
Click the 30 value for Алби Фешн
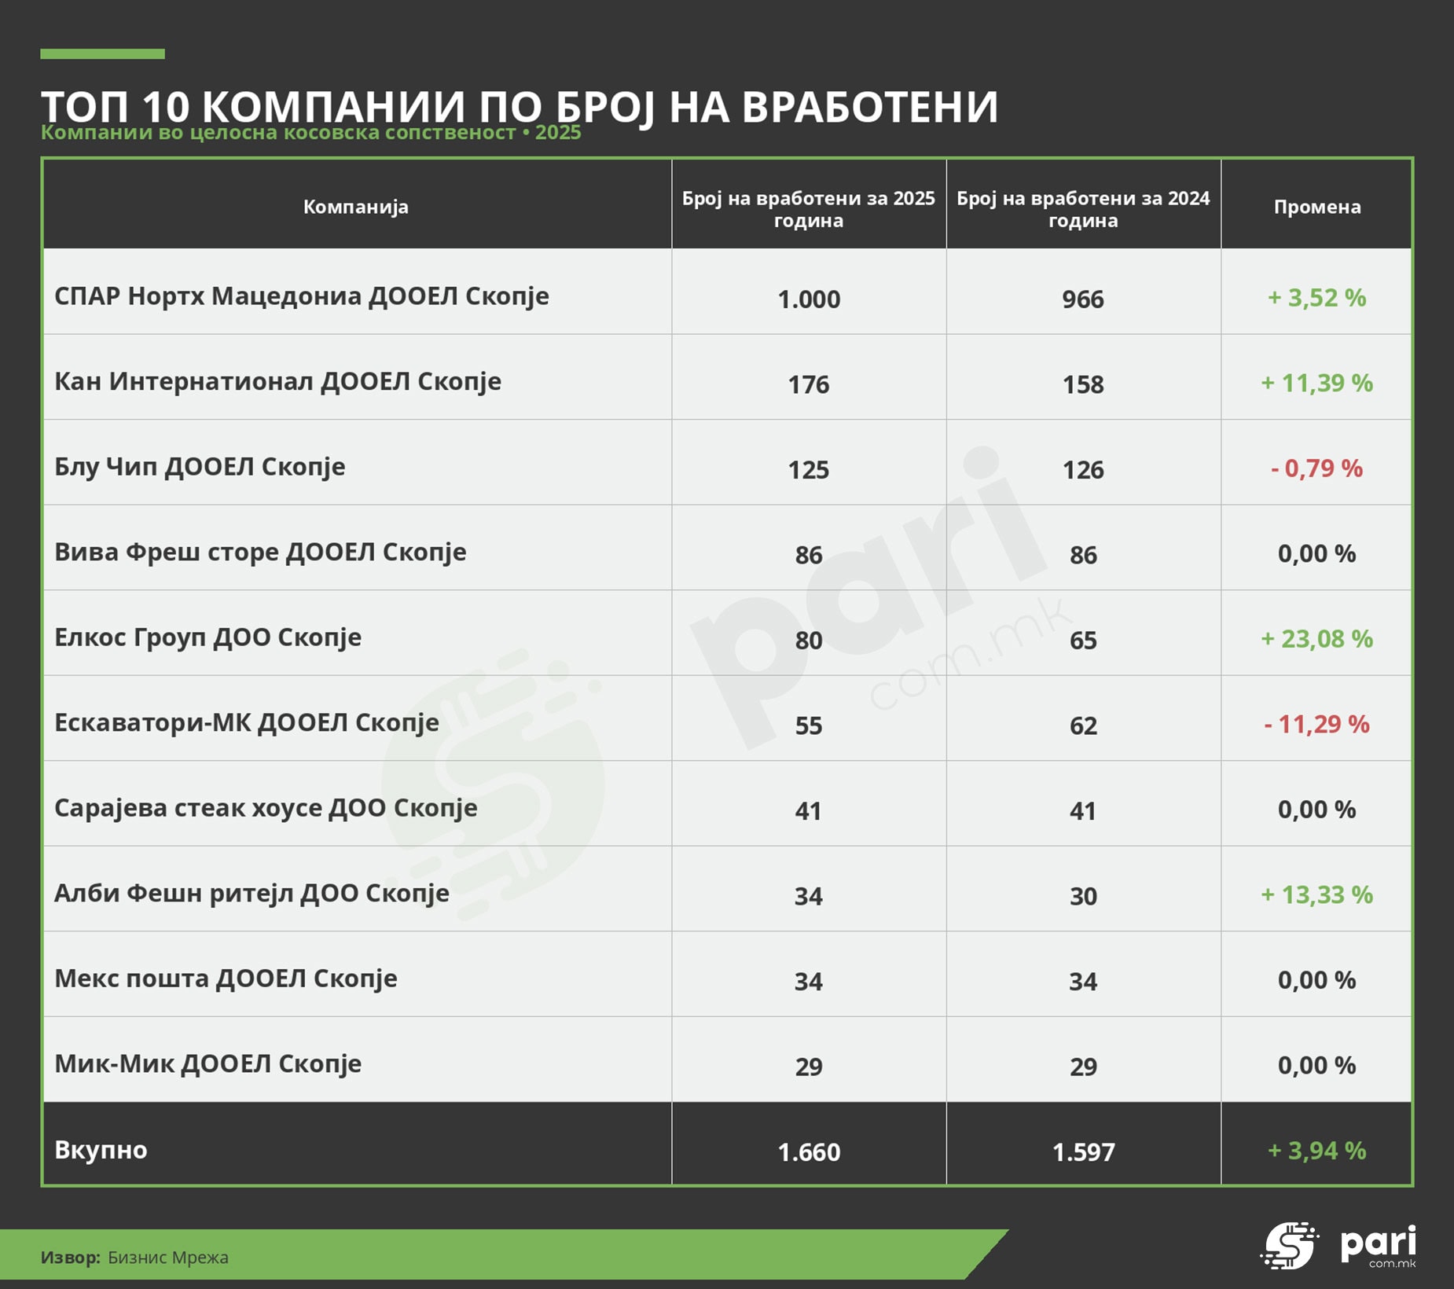pos(1083,896)
